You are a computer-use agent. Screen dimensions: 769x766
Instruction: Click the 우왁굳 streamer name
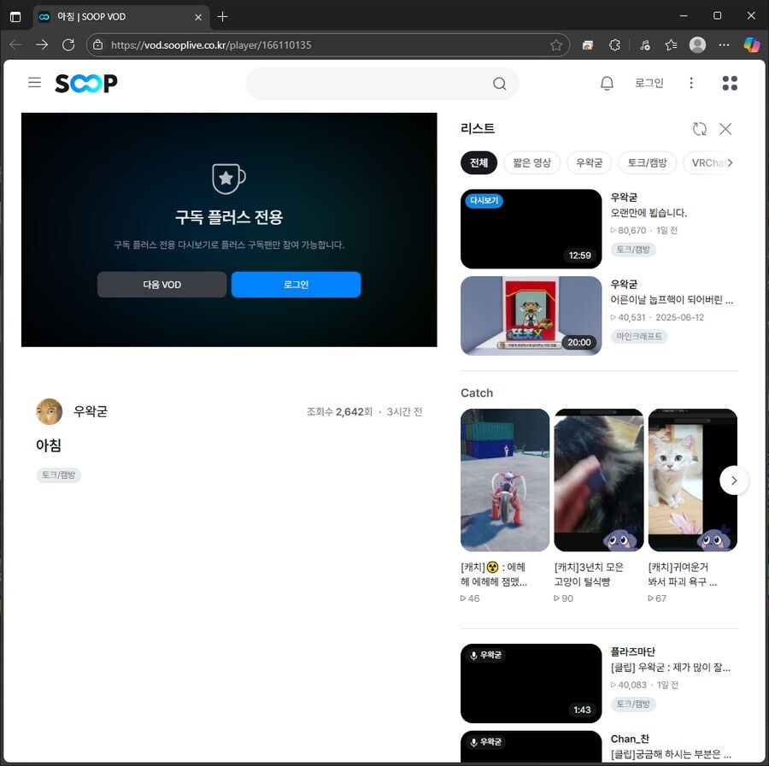[x=91, y=411]
